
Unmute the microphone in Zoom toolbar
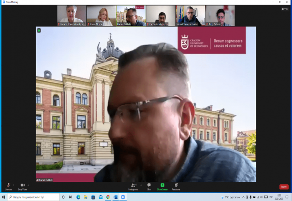click(8, 186)
